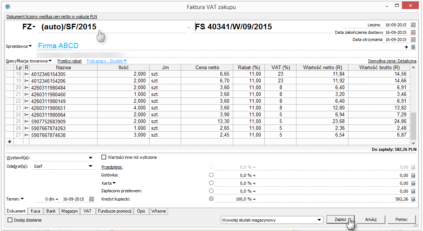
Task: Click cell 5907752683909 in row 25
Action: 63,122
